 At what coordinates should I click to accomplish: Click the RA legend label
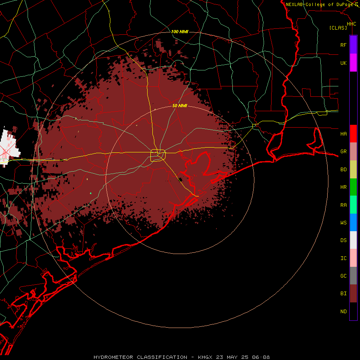tap(343, 205)
